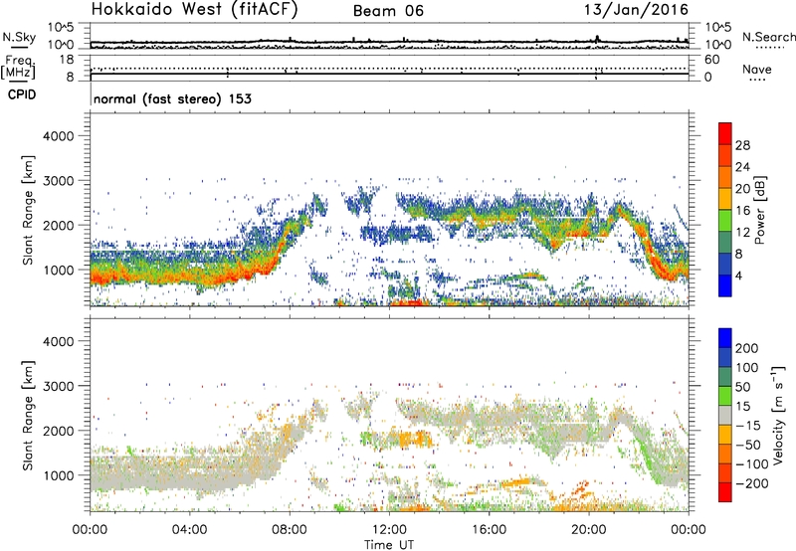Click left '10^5' noise axis tick
This screenshot has width=796, height=551.
click(61, 27)
